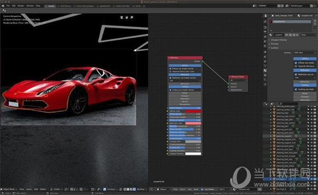Open the Surface shader RPR Uber dropdown

(305, 52)
